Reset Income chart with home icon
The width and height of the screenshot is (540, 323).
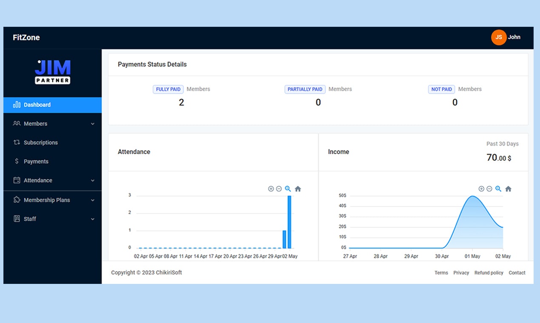pos(508,189)
